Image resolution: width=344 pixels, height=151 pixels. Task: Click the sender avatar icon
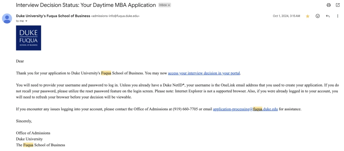[7, 18]
